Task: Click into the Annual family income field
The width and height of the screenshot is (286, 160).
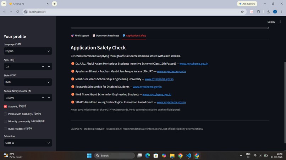Action: (22, 98)
